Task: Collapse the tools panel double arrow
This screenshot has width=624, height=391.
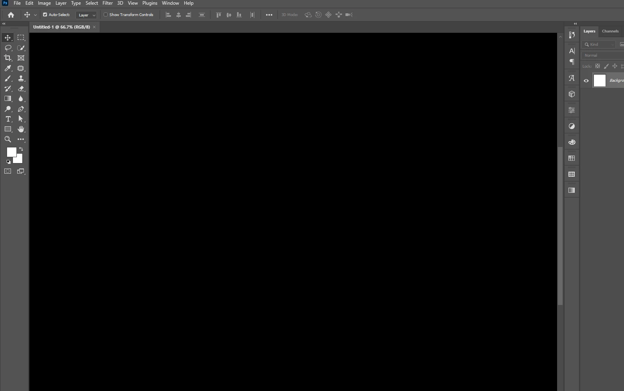Action: [4, 24]
